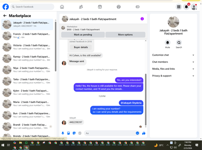This screenshot has width=202, height=150.
Task: Attach a photo using the image icon
Action: [68, 133]
